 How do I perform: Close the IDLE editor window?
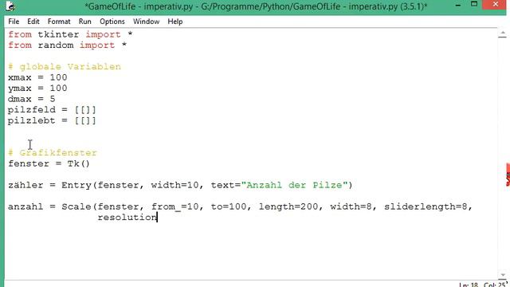click(x=496, y=5)
